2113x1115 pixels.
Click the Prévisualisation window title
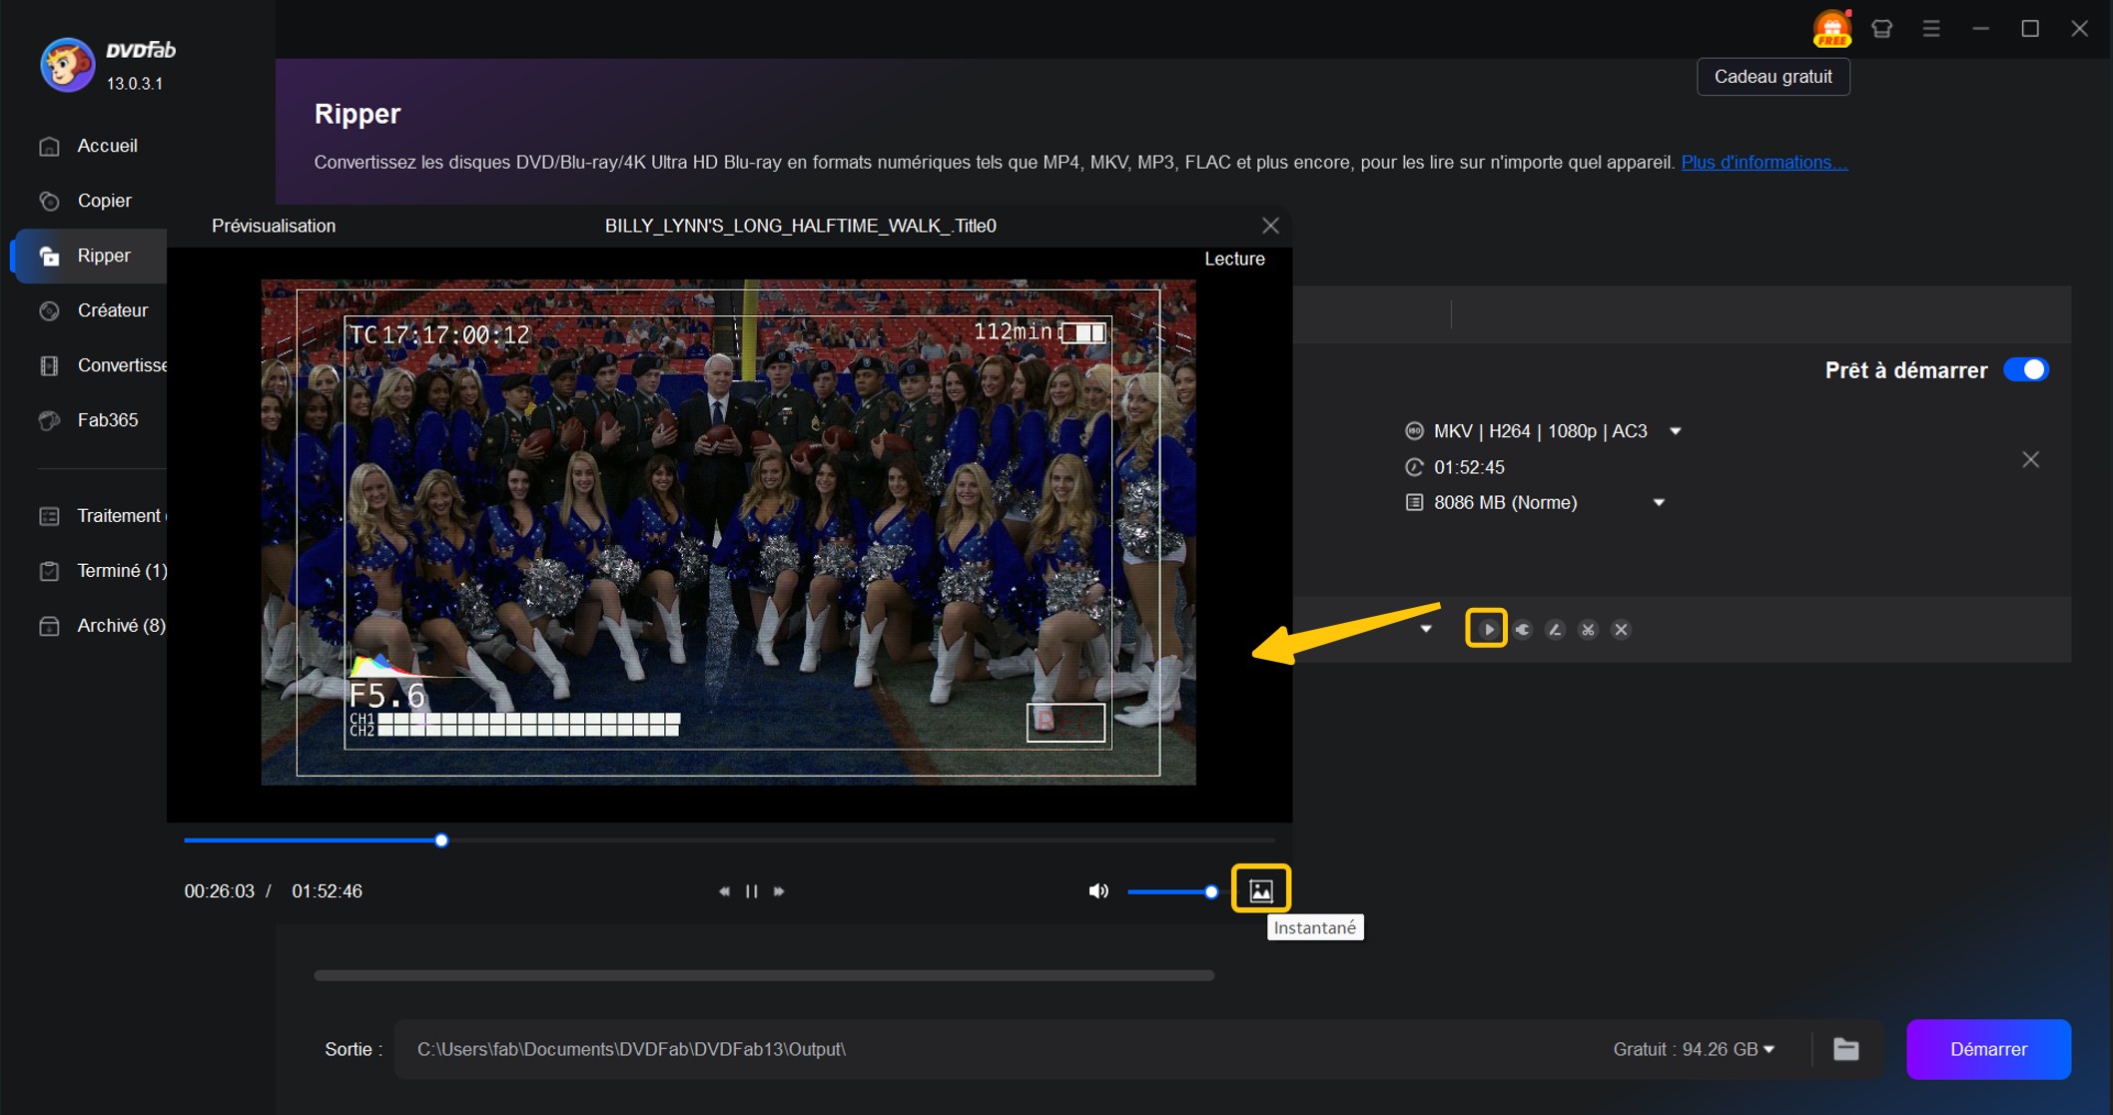[x=274, y=226]
